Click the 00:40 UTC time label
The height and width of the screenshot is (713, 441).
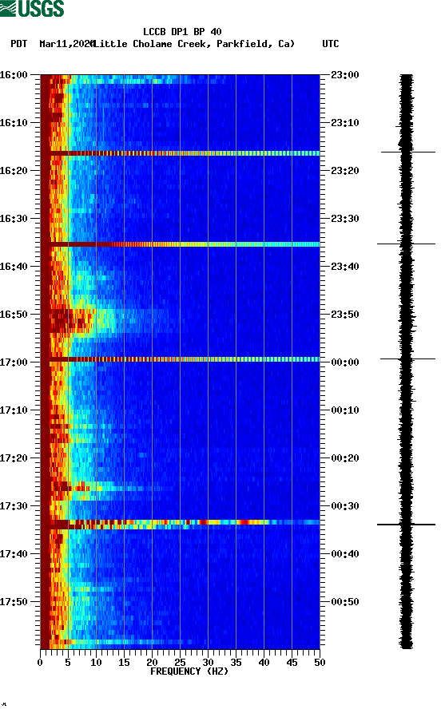(x=345, y=554)
